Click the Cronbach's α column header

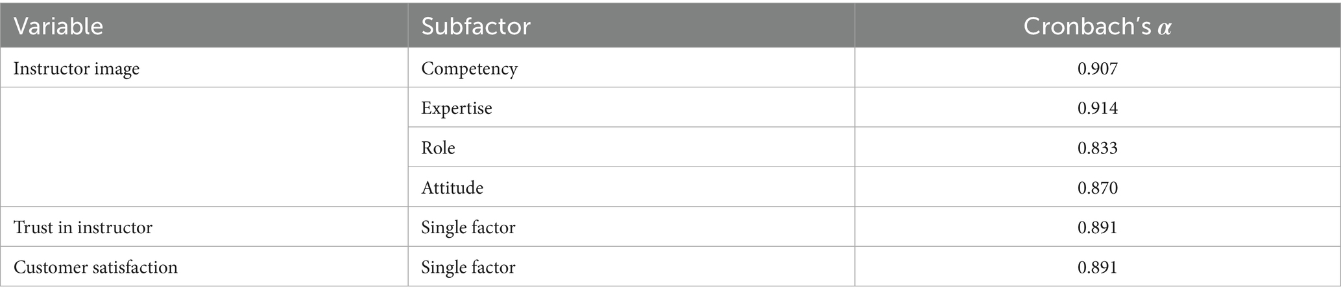coord(1097,27)
